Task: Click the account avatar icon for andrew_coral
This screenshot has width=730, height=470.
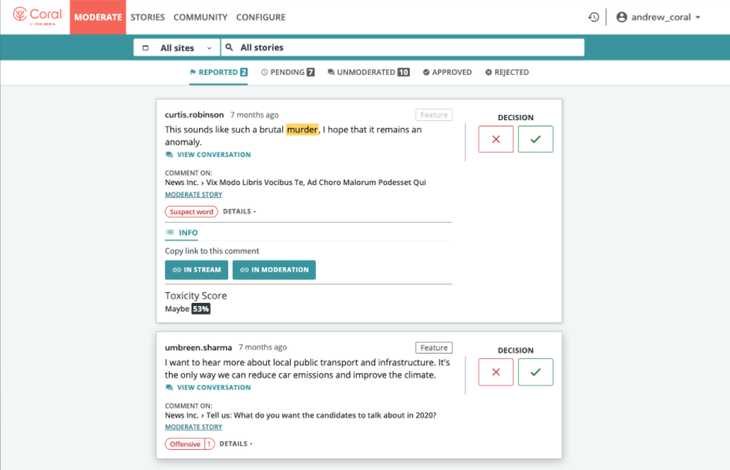Action: [x=622, y=17]
